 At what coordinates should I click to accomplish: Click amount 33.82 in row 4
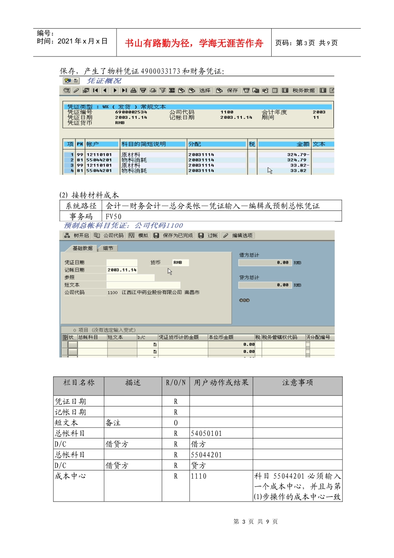(298, 171)
